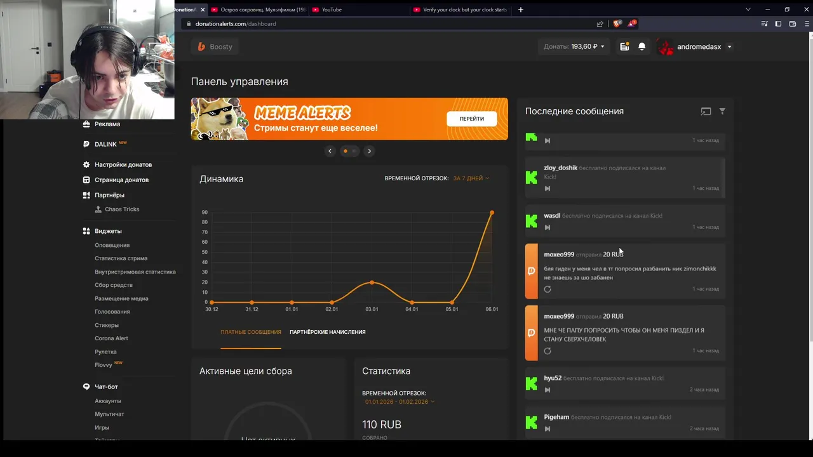Skip alert for hyu52 subscription
Image resolution: width=813 pixels, height=457 pixels.
click(x=548, y=390)
